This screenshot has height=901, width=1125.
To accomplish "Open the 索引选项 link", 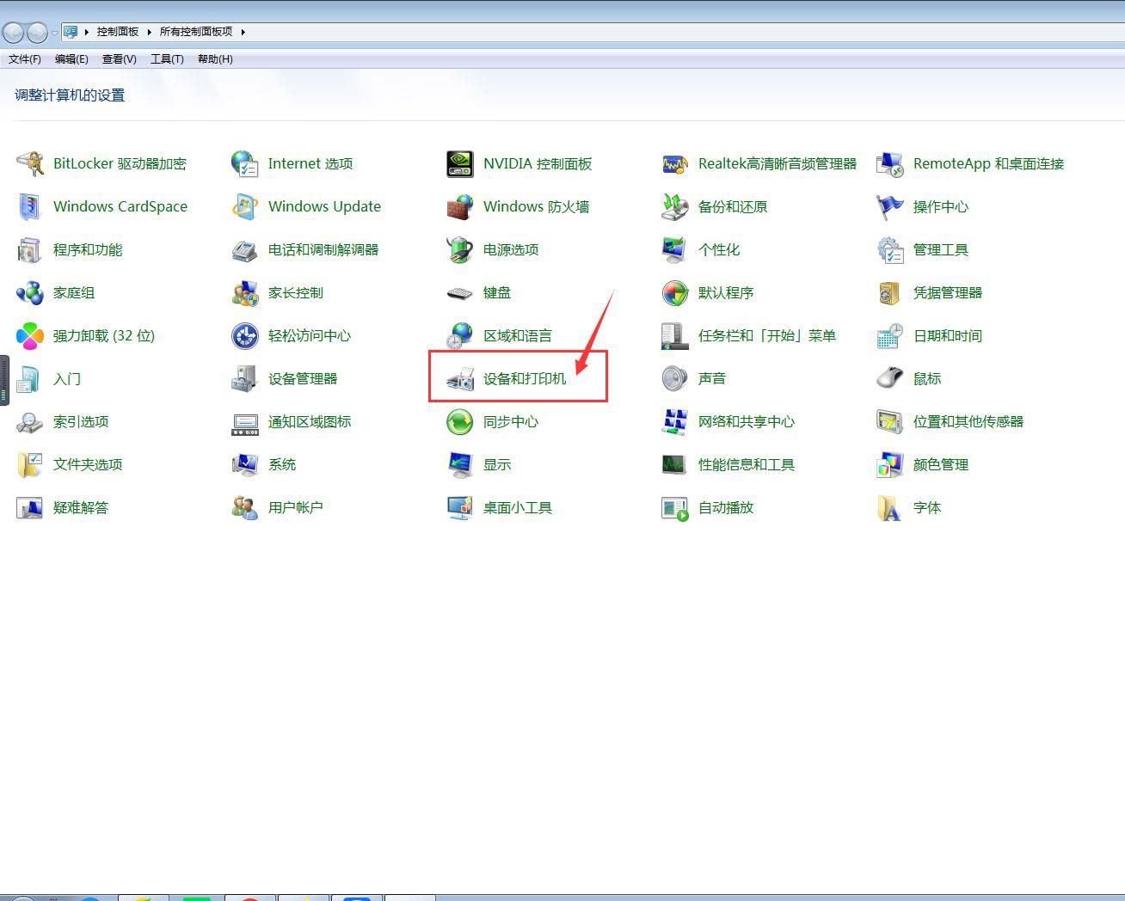I will 81,421.
